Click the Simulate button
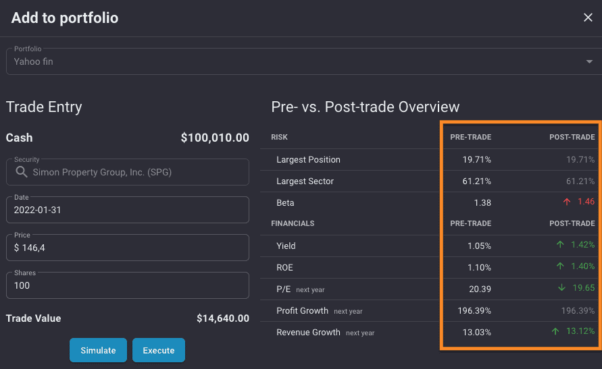Screen dimensions: 602x369 coord(98,350)
